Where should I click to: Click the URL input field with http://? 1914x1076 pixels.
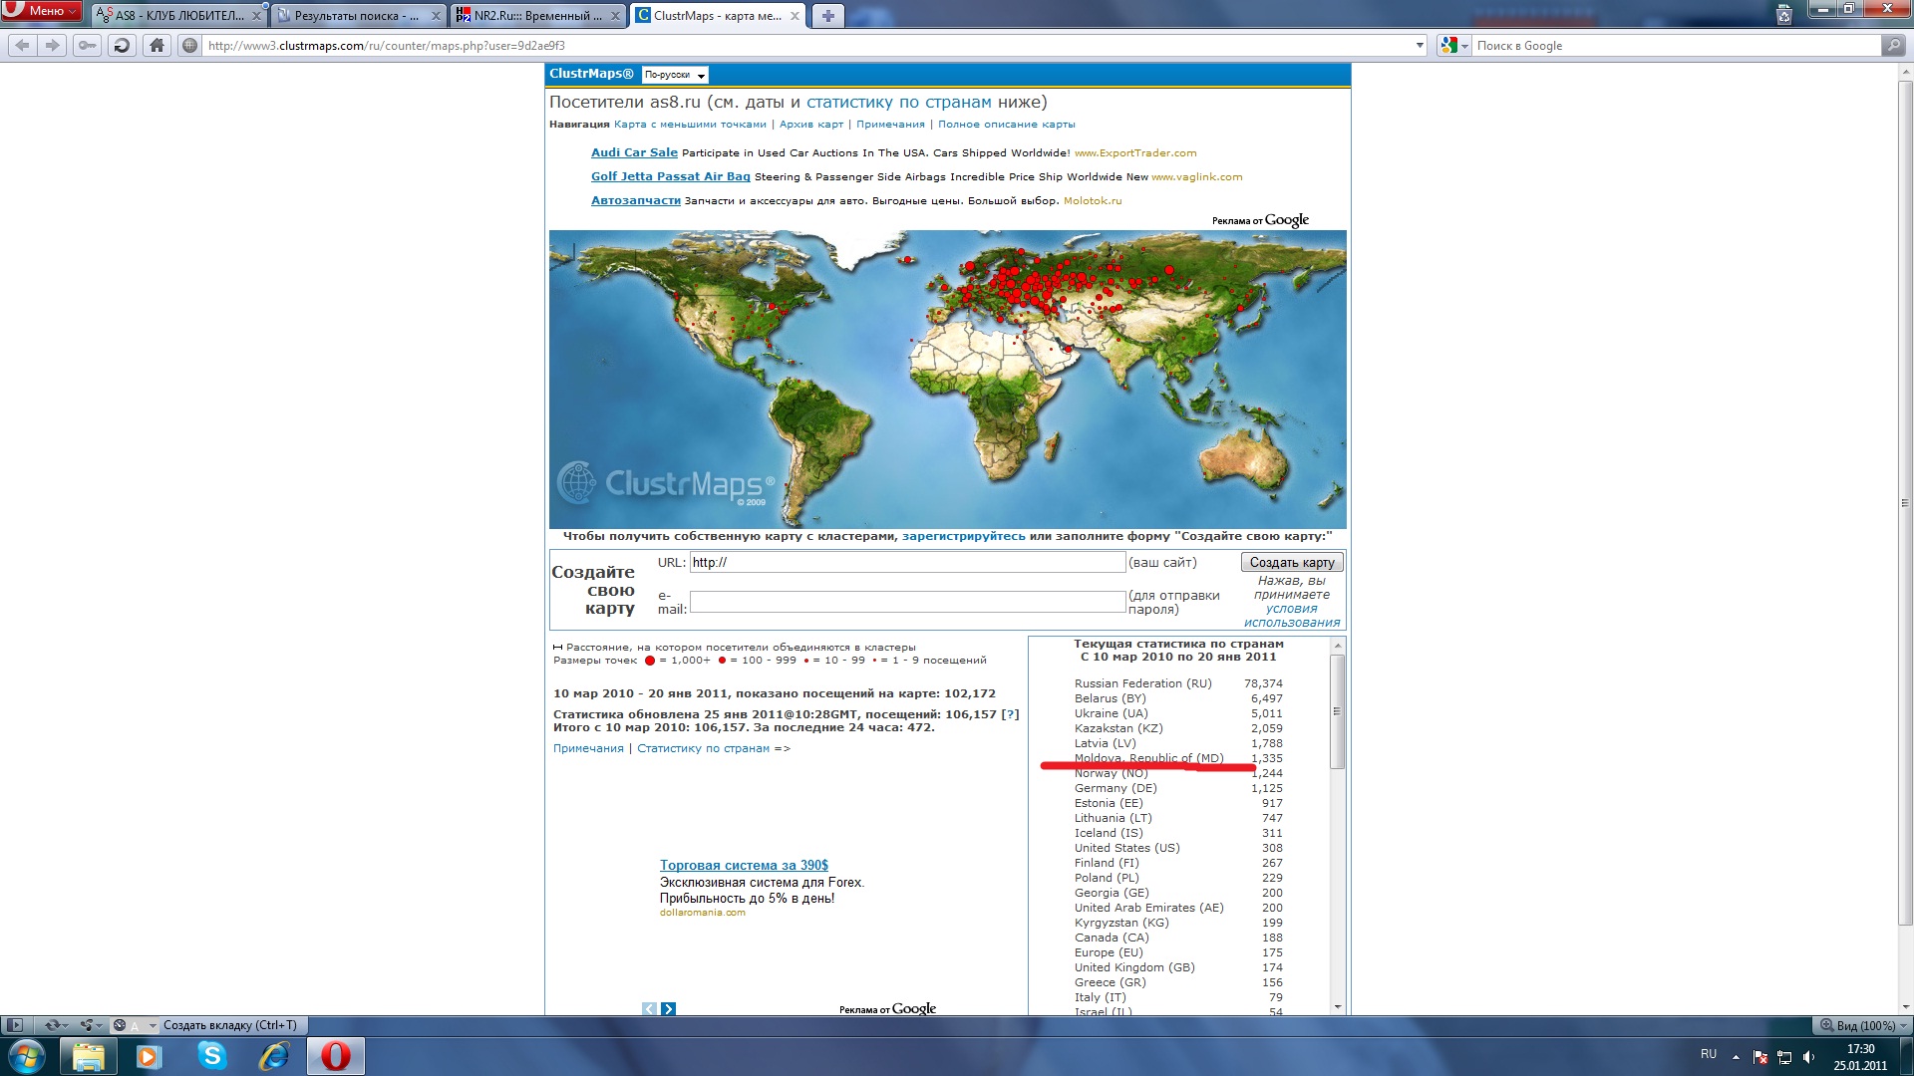[x=906, y=563]
